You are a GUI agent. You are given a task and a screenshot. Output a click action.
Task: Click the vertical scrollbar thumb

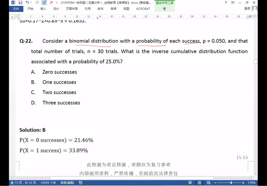pos(256,61)
